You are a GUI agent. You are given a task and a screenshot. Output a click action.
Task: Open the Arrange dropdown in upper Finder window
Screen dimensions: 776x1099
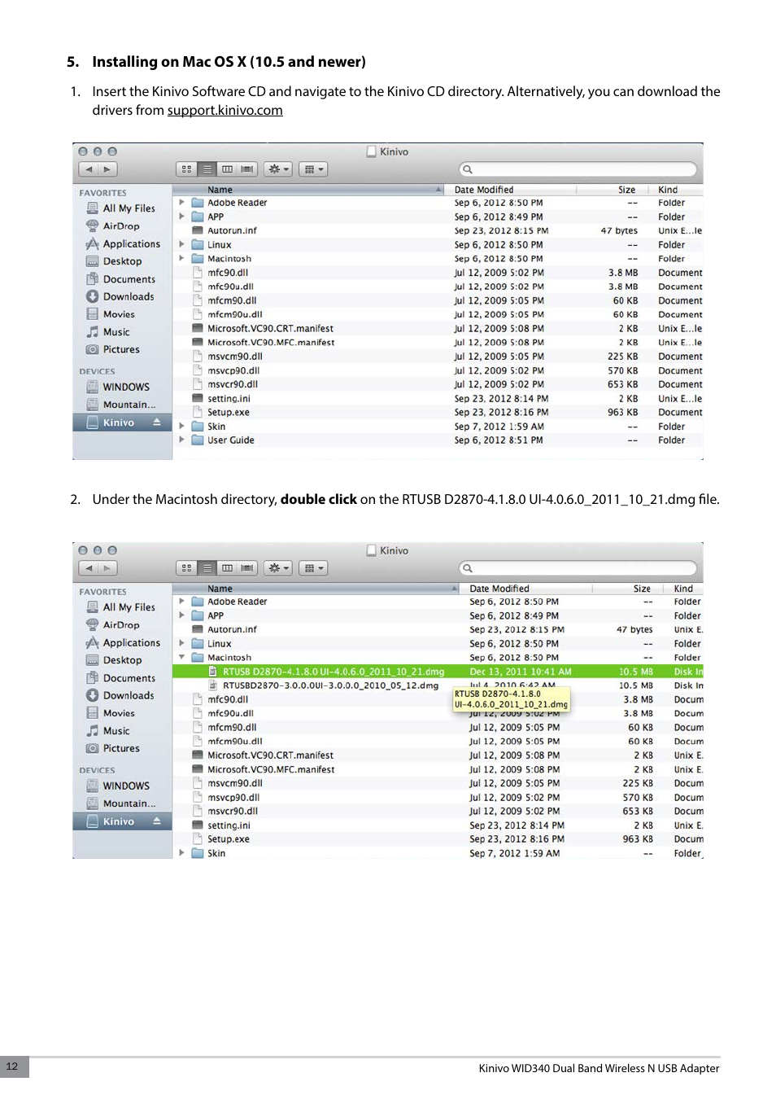click(313, 169)
